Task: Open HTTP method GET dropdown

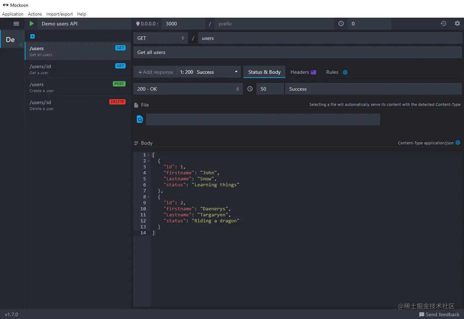Action: click(x=161, y=38)
